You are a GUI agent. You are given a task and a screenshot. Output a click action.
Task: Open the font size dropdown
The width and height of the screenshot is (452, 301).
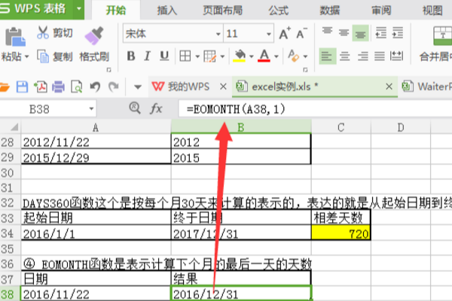[269, 34]
